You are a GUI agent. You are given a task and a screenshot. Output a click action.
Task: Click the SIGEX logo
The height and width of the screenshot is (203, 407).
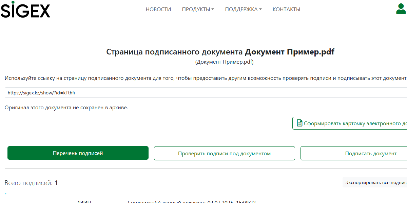[x=25, y=9]
